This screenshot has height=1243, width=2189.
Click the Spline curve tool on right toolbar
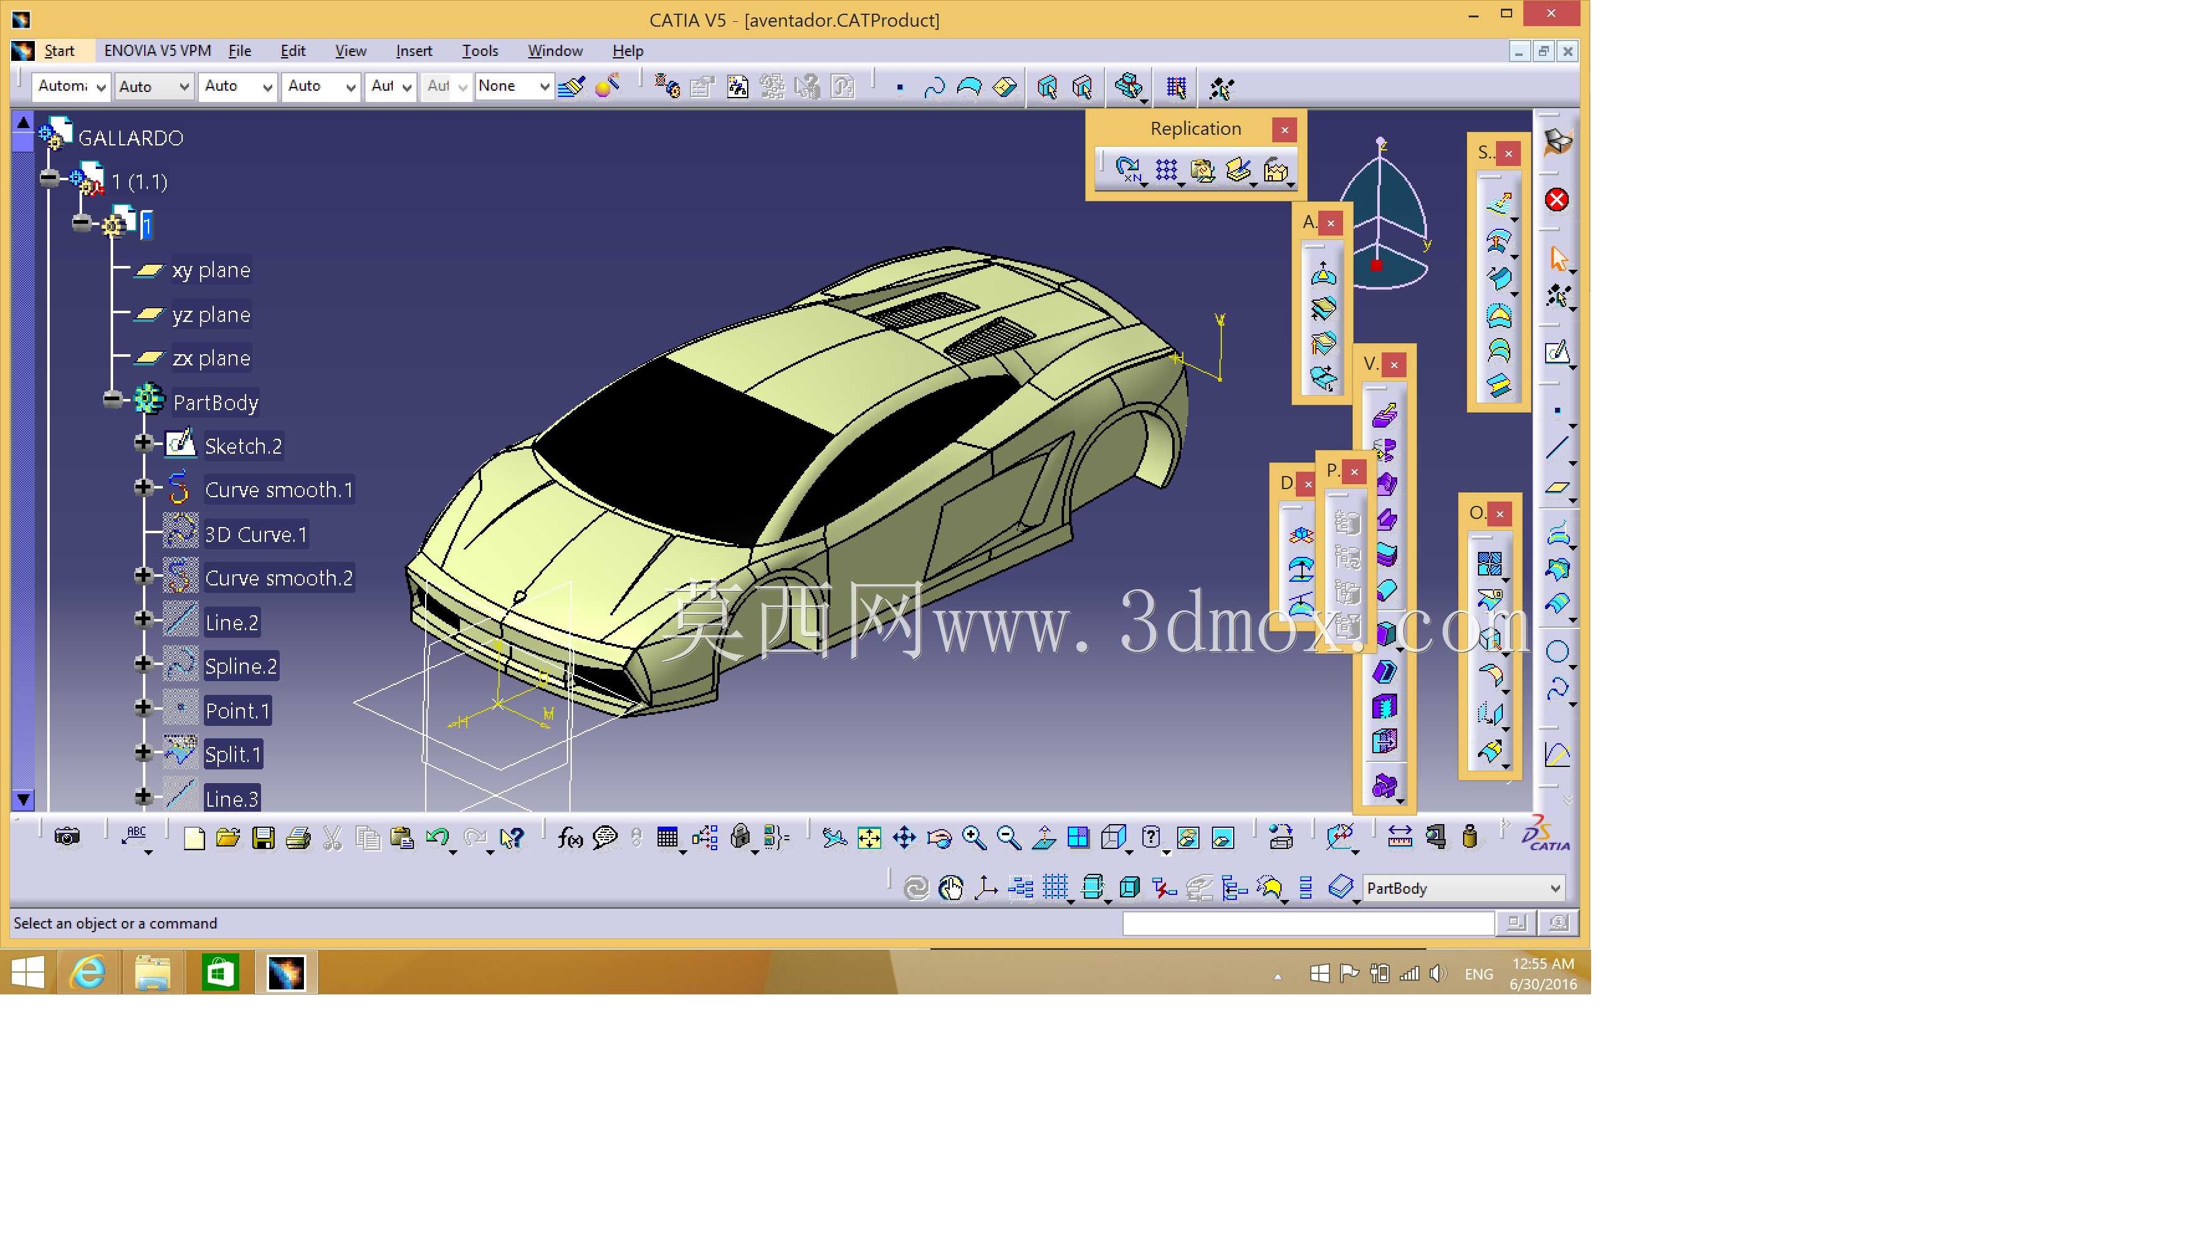[x=1558, y=688]
